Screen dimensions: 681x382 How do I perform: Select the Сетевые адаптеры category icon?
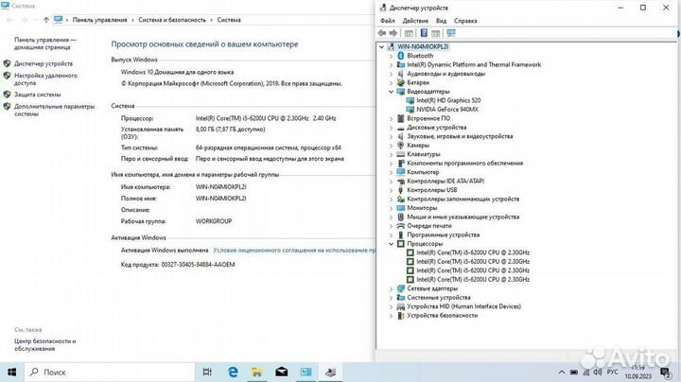coord(401,288)
